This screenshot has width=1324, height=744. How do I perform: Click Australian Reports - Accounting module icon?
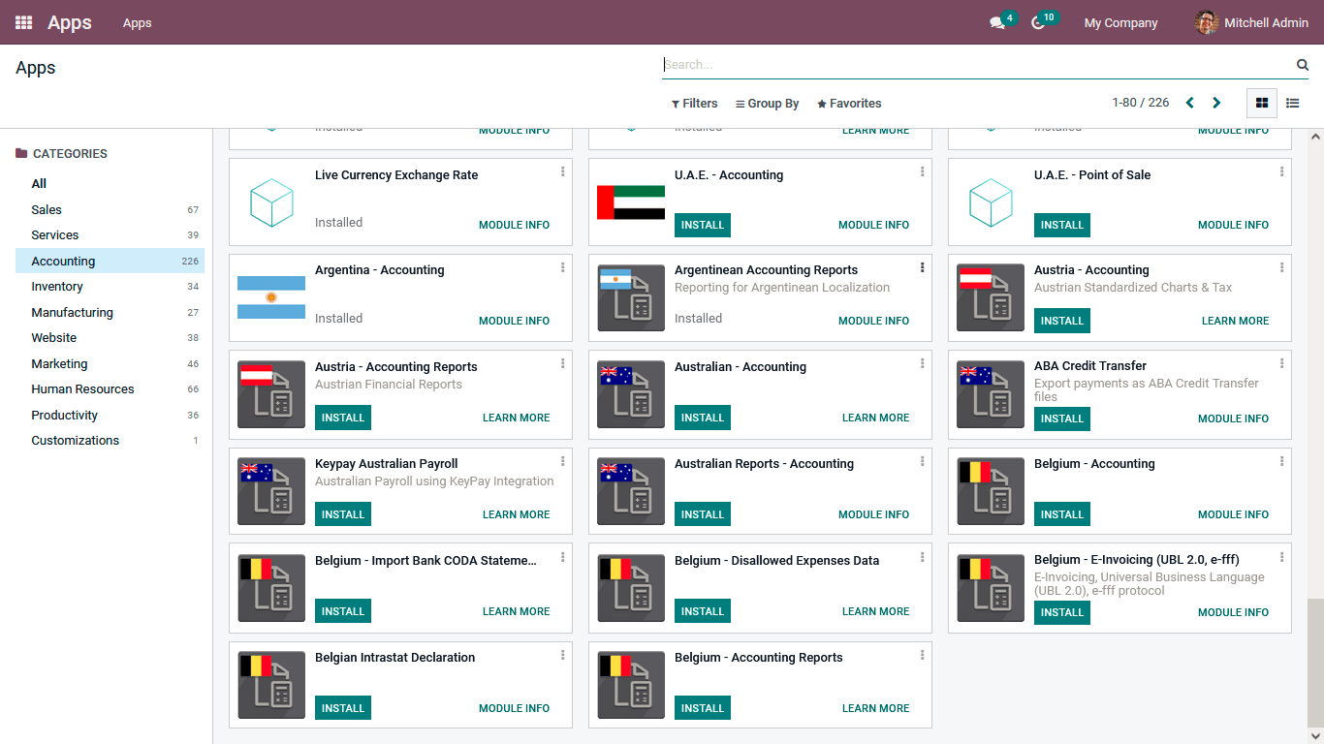tap(631, 491)
